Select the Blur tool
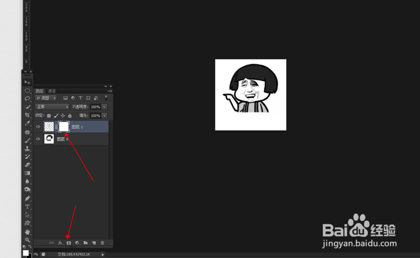Screen dimensions: 420x258 tap(27, 181)
